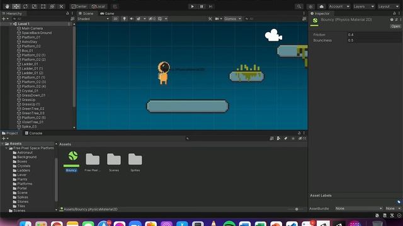Open the Layers dropdown
Viewport: 403px width, 226px height.
tap(363, 6)
